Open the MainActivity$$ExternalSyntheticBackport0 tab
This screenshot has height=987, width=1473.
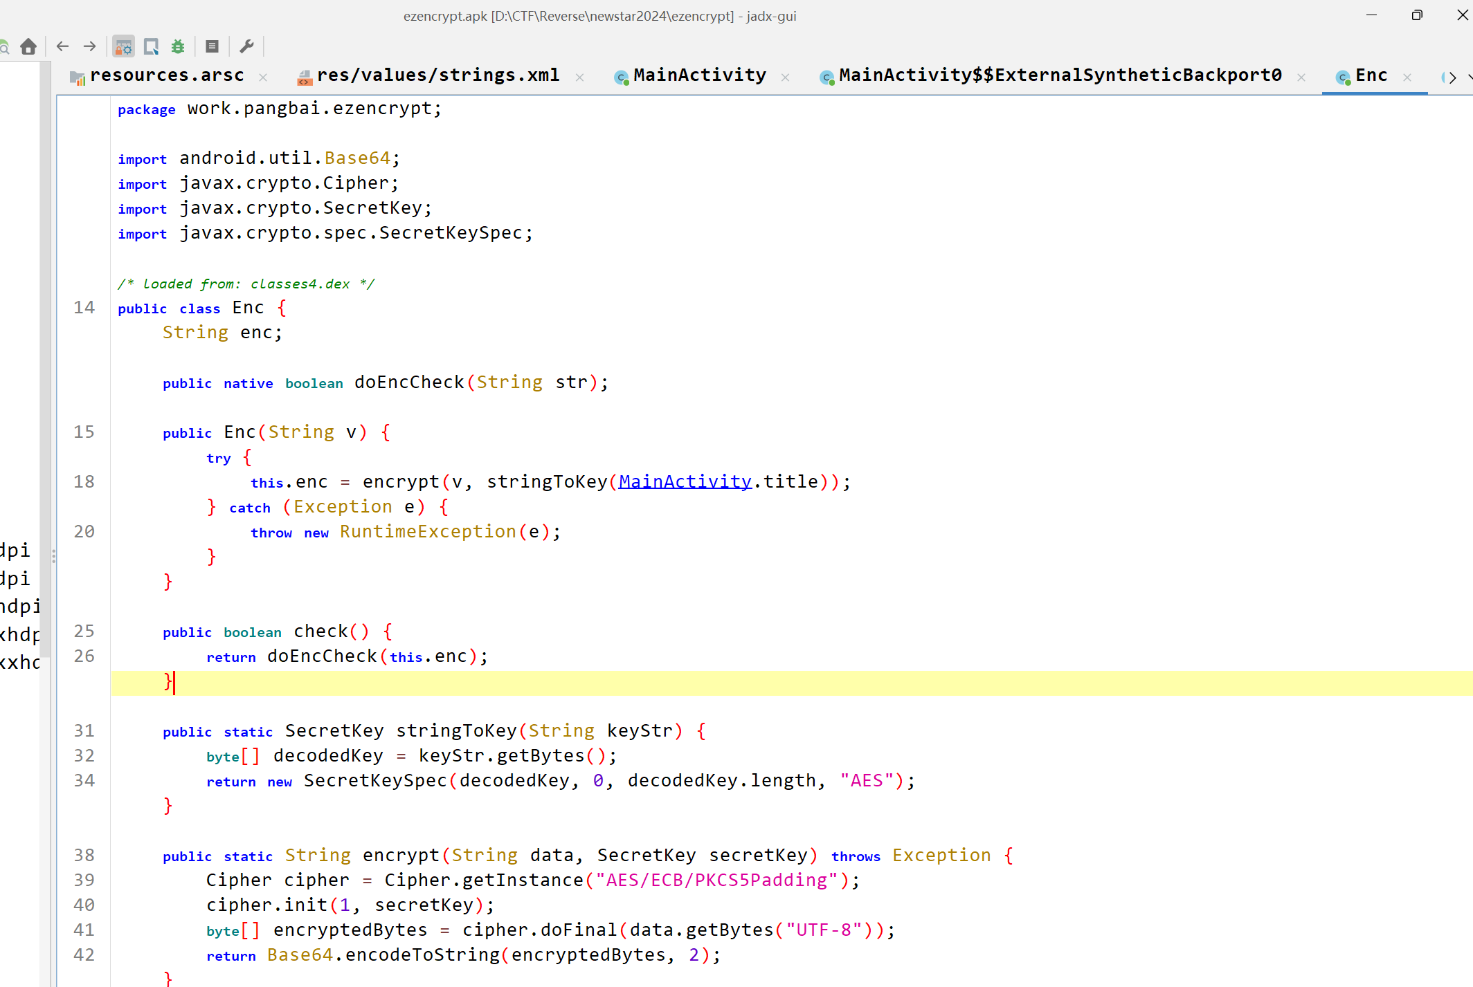pyautogui.click(x=1060, y=75)
